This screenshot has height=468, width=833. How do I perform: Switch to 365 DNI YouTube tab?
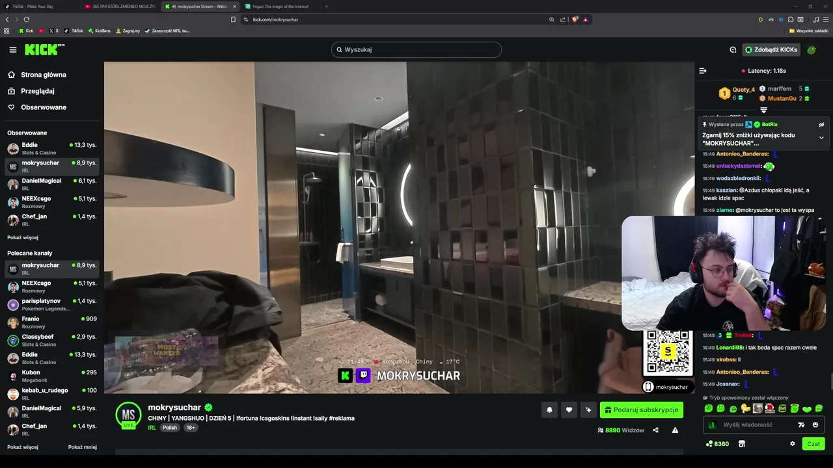120,6
